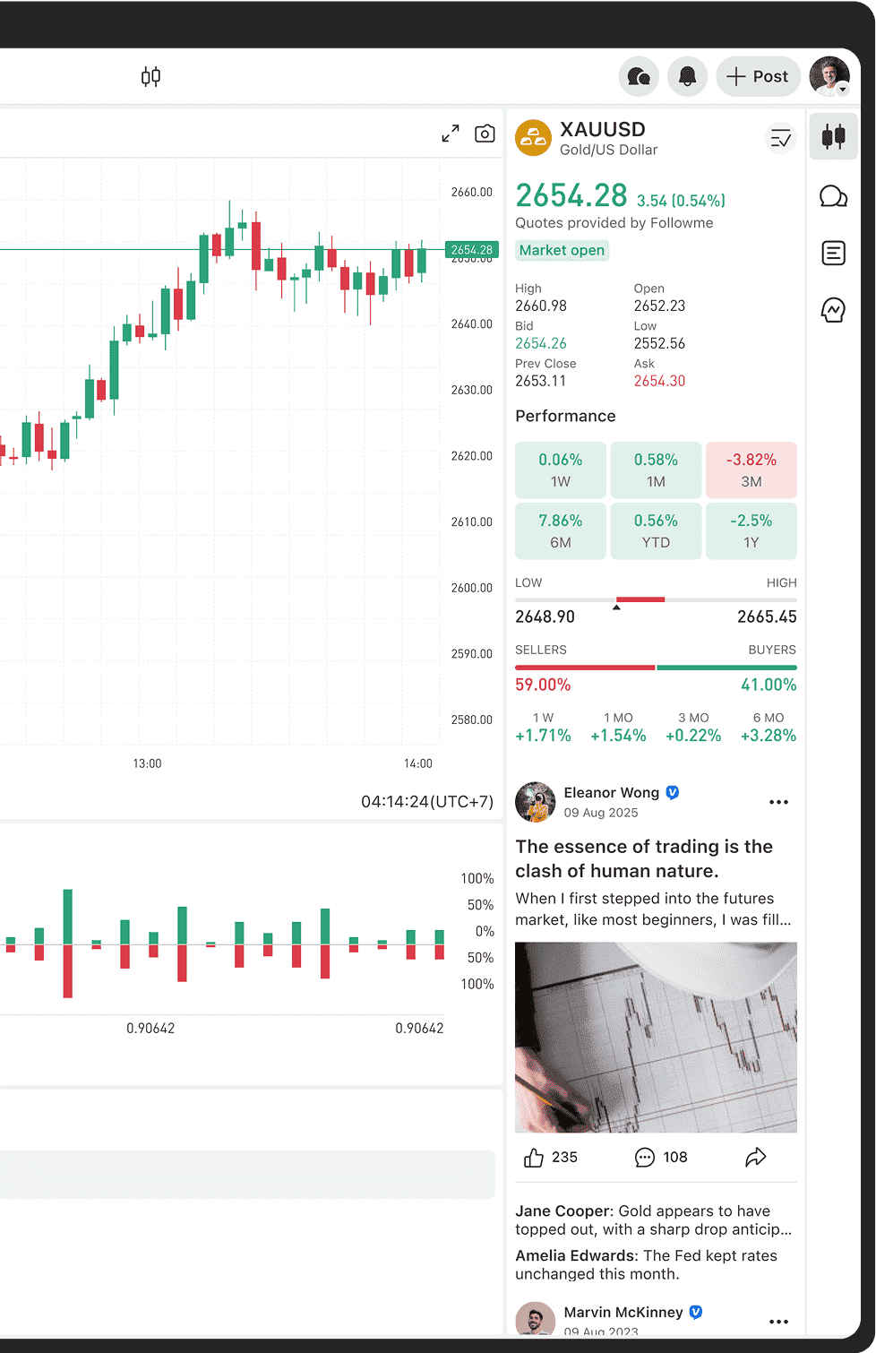Click the Post button

758,77
